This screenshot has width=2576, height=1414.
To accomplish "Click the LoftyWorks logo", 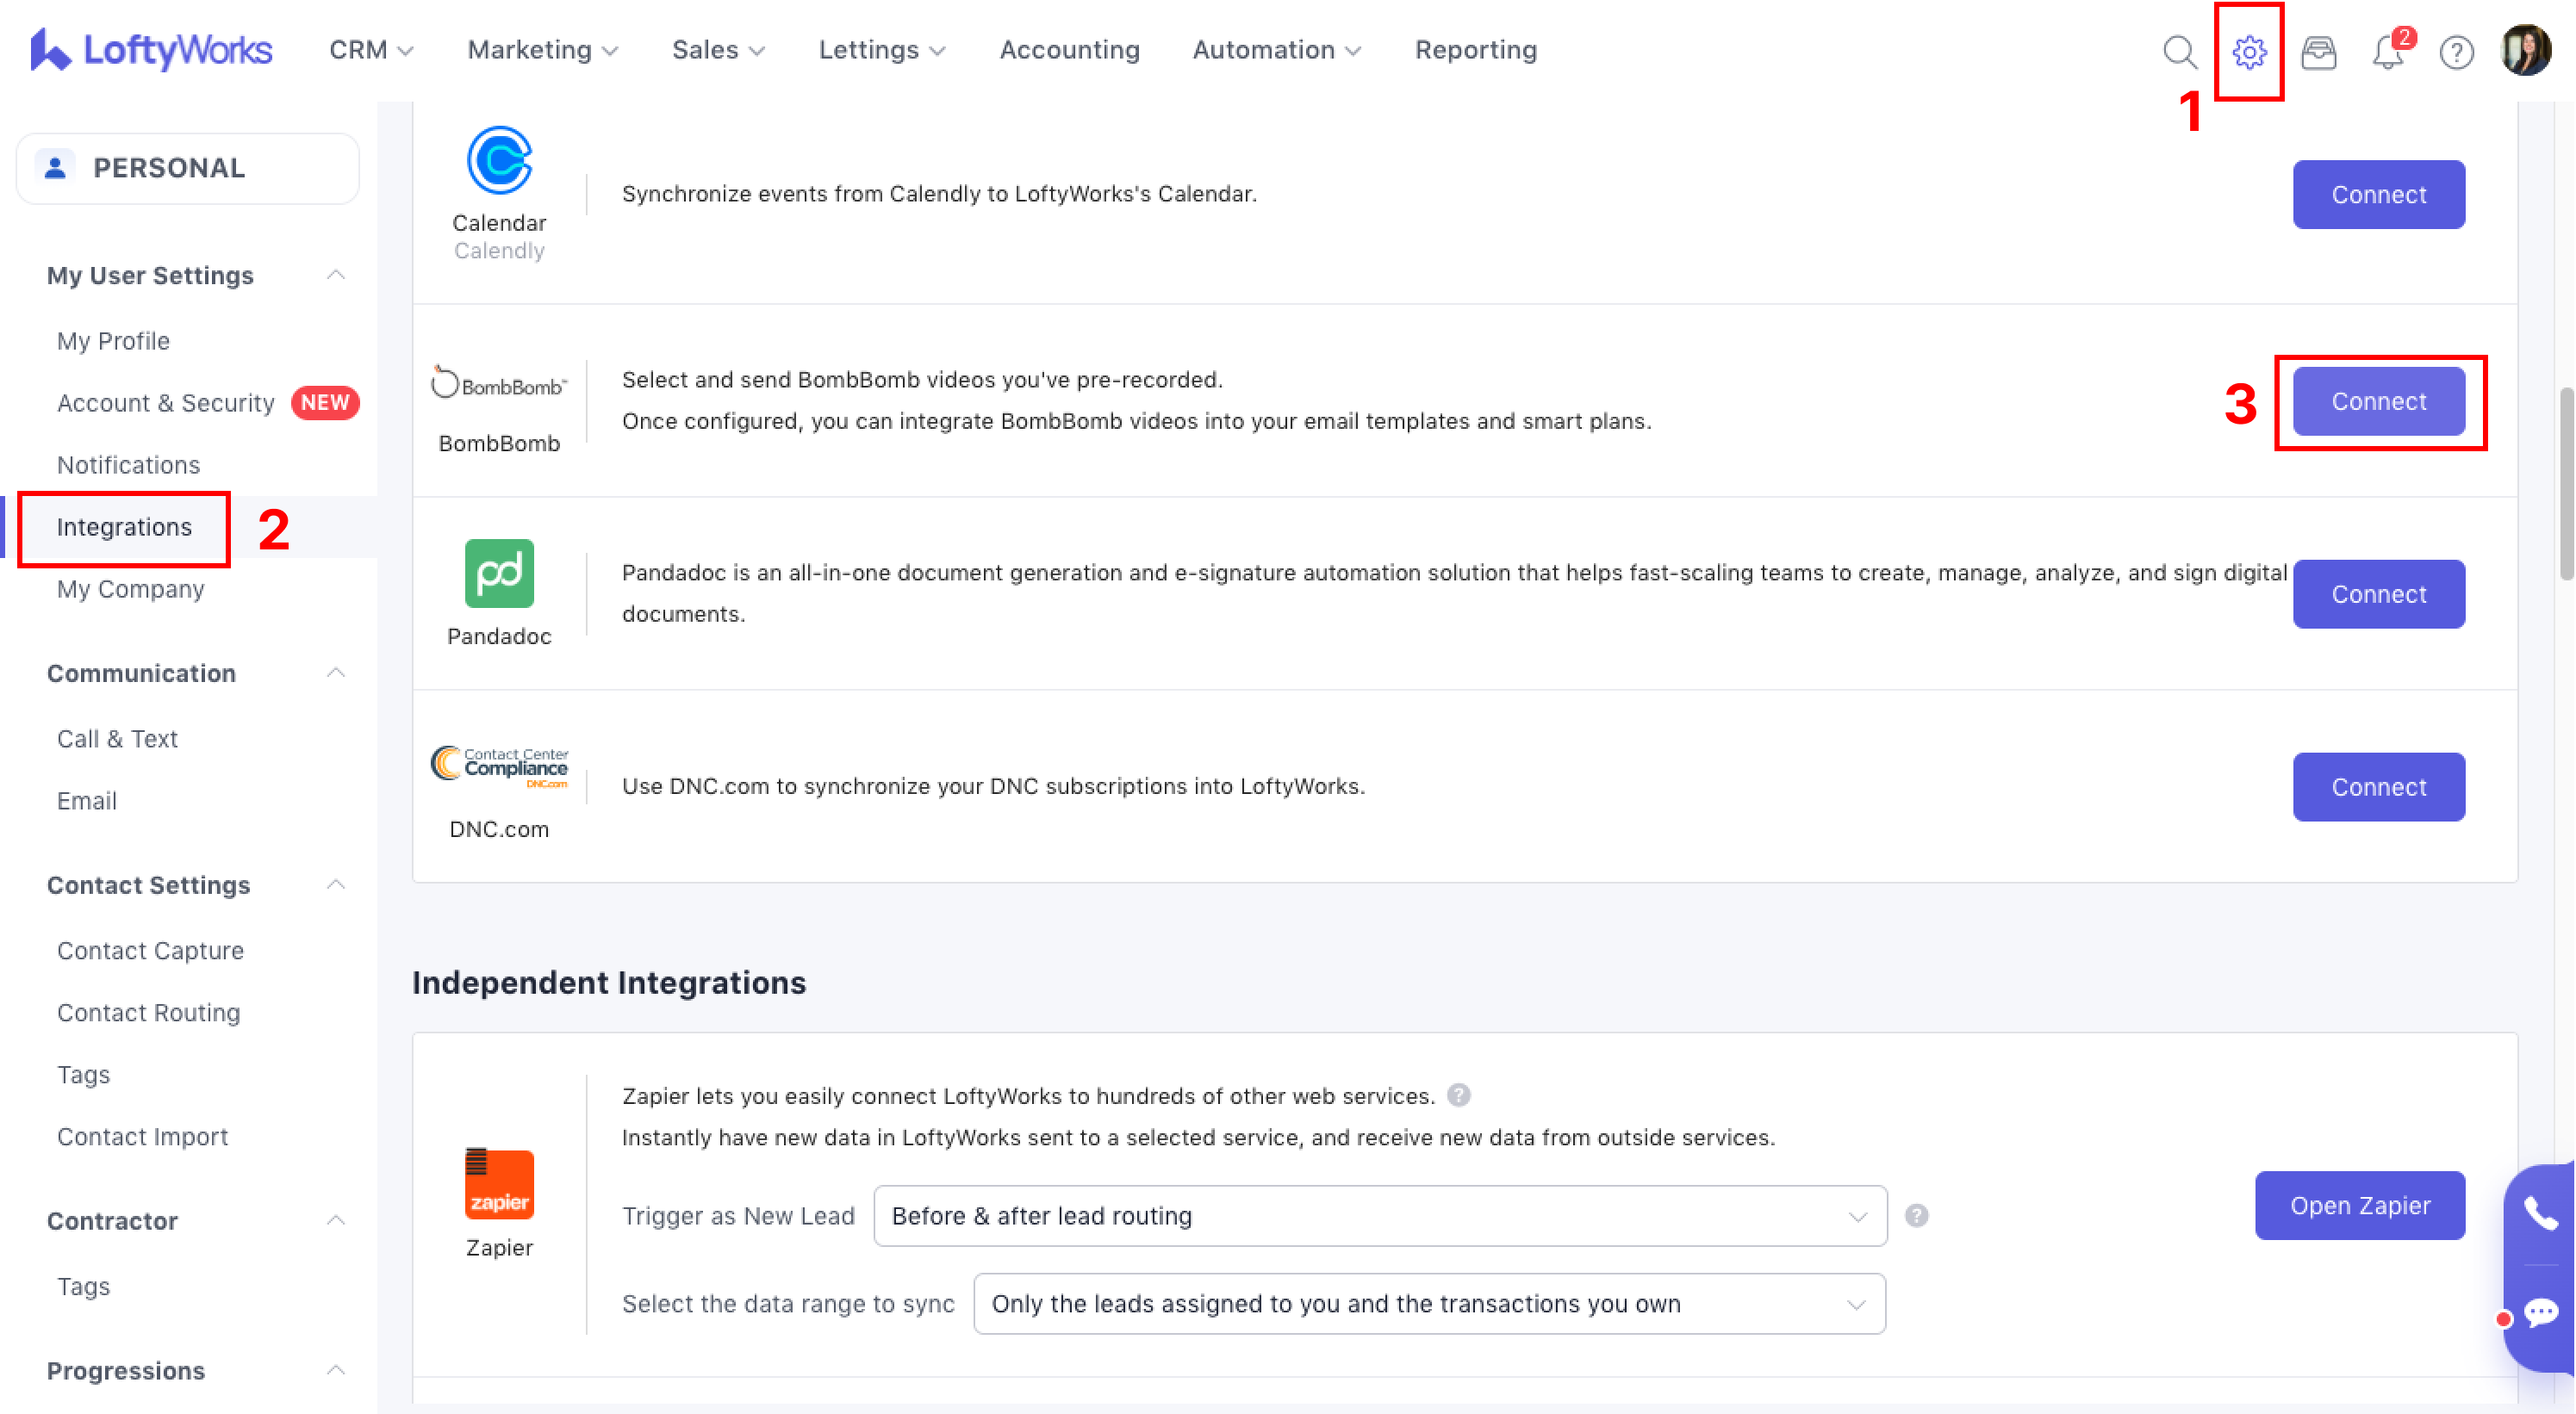I will (151, 50).
